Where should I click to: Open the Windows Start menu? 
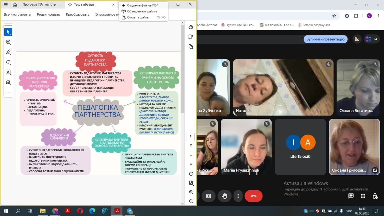6,211
